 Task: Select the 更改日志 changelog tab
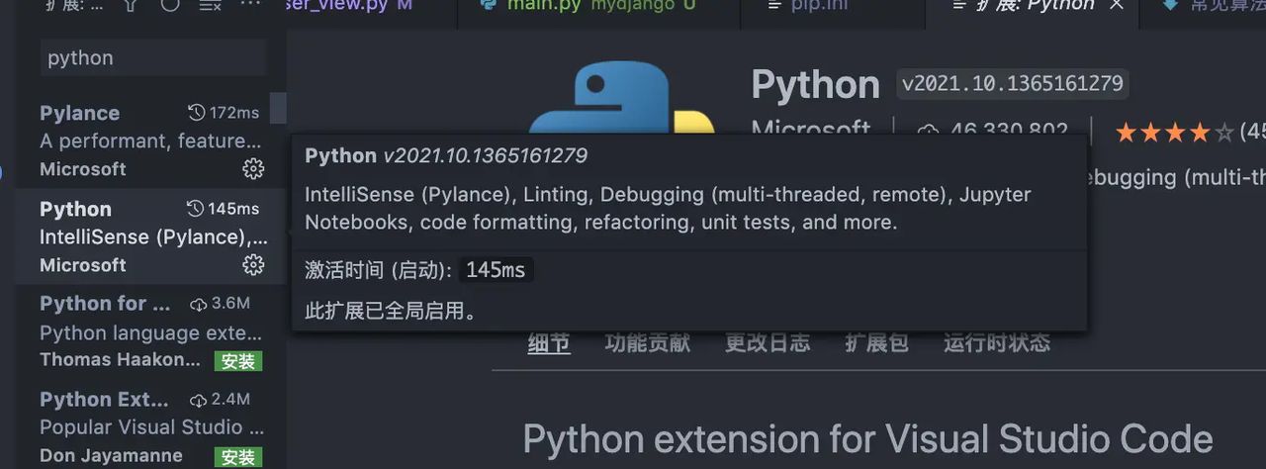(x=768, y=343)
